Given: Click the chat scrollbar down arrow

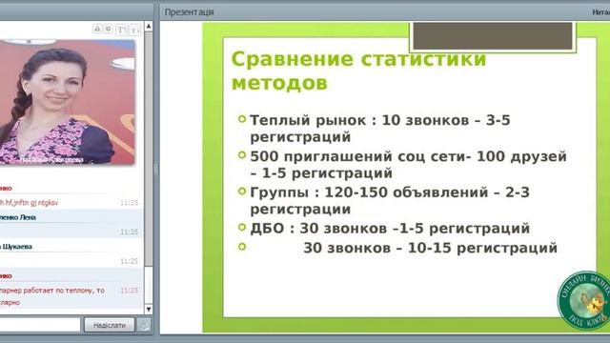Looking at the screenshot, I should tap(149, 309).
